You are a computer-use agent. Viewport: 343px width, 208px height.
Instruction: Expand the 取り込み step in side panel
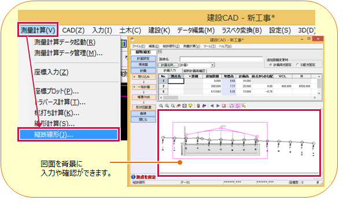tap(143, 77)
